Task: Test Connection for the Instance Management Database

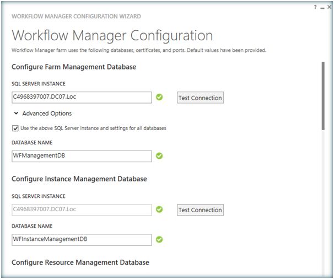Action: pyautogui.click(x=200, y=210)
